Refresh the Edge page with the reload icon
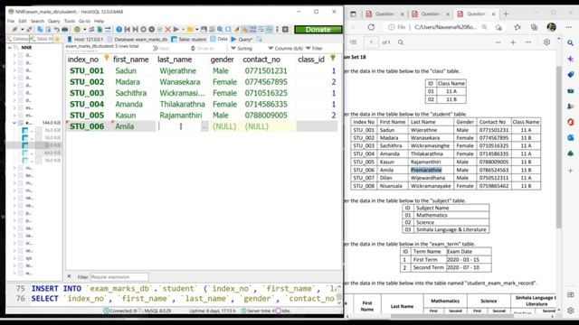The image size is (579, 325). [371, 27]
